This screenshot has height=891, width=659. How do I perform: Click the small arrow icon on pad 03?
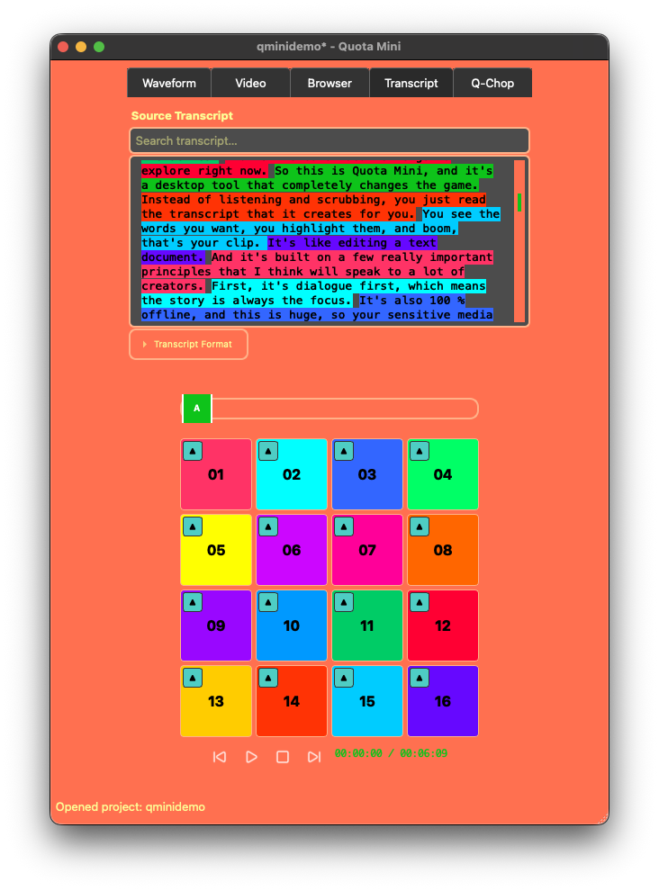(344, 451)
